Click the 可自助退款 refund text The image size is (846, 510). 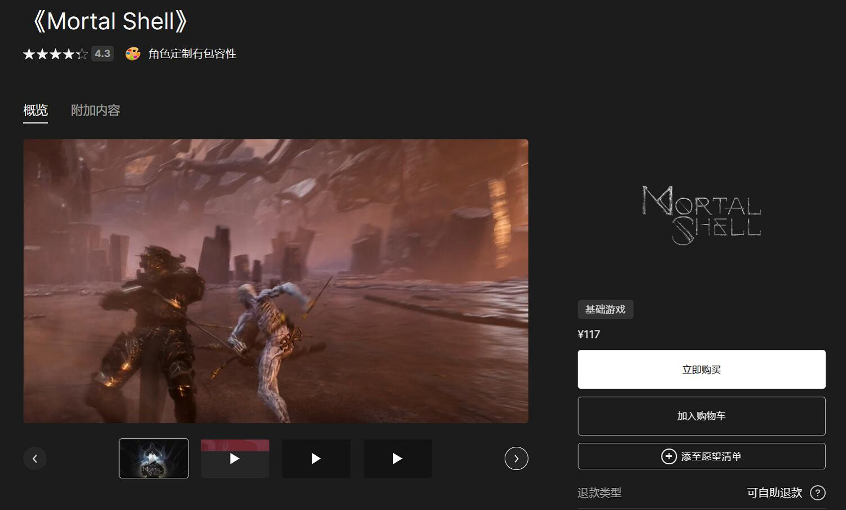click(774, 493)
